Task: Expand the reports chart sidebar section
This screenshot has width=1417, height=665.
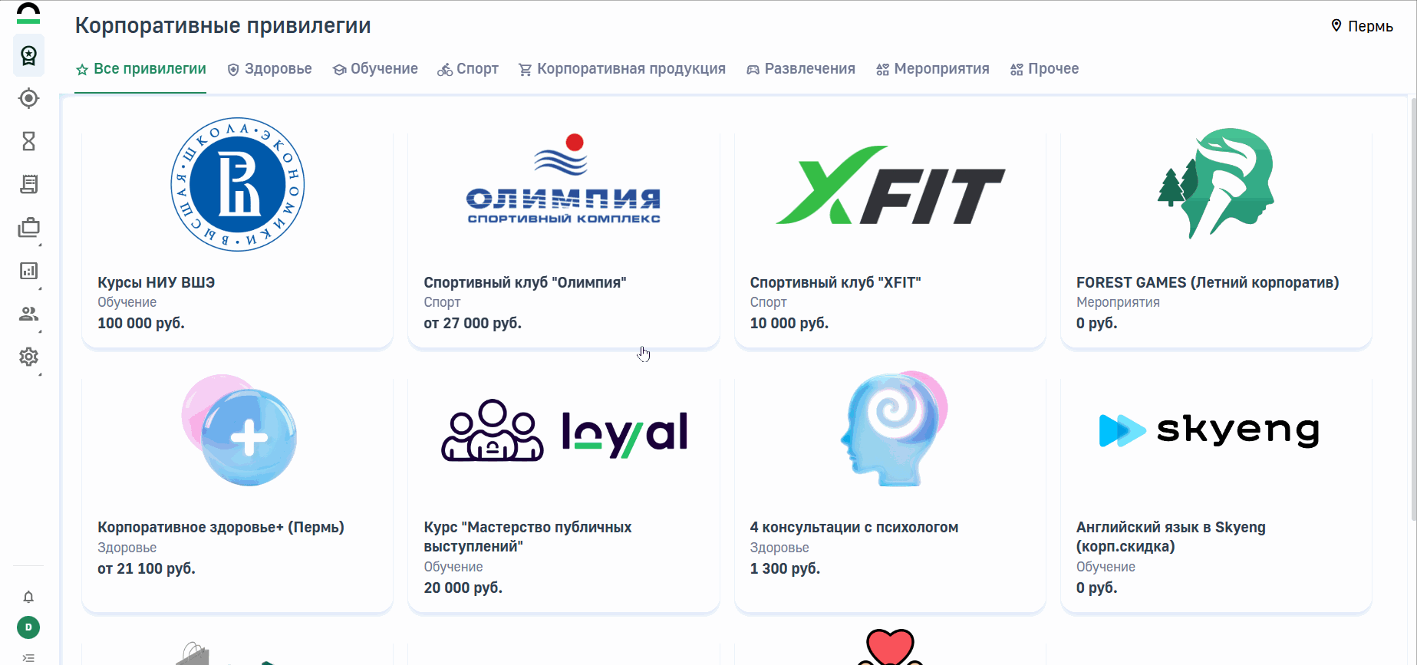Action: click(28, 271)
